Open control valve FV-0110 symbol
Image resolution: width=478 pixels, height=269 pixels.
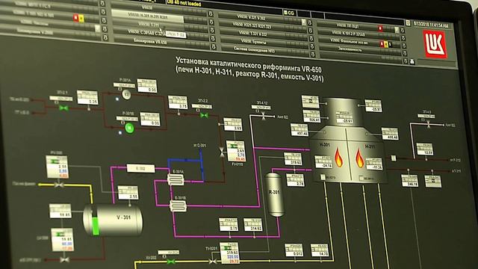click(222, 152)
